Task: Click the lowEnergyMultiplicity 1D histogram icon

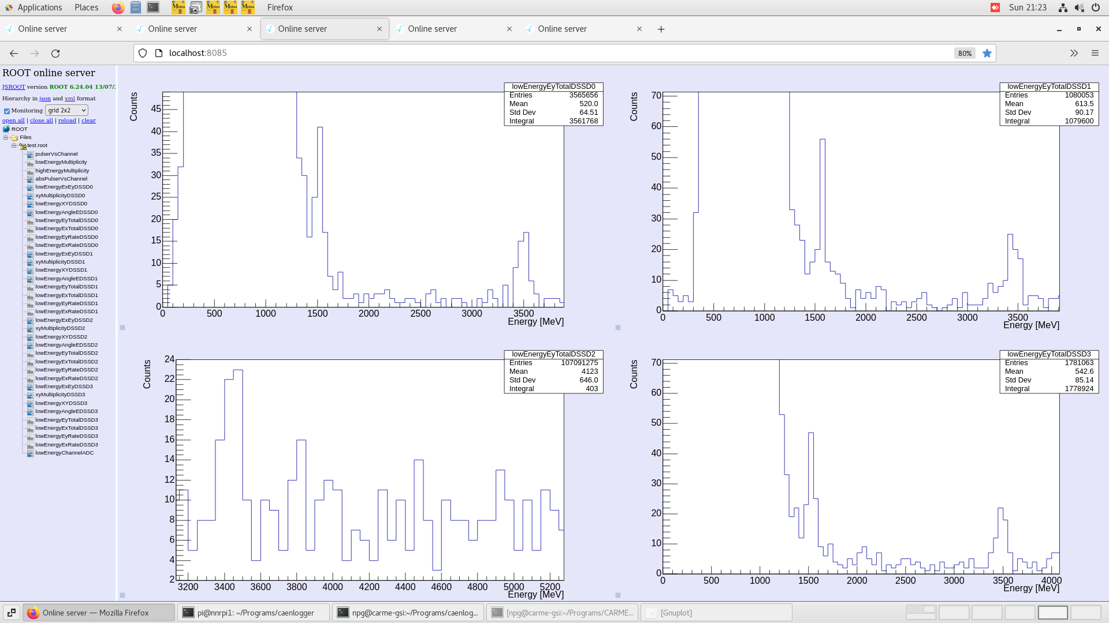Action: click(x=30, y=162)
